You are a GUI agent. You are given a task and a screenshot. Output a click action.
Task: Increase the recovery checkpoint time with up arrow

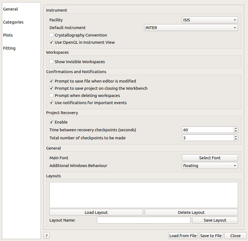point(236,128)
